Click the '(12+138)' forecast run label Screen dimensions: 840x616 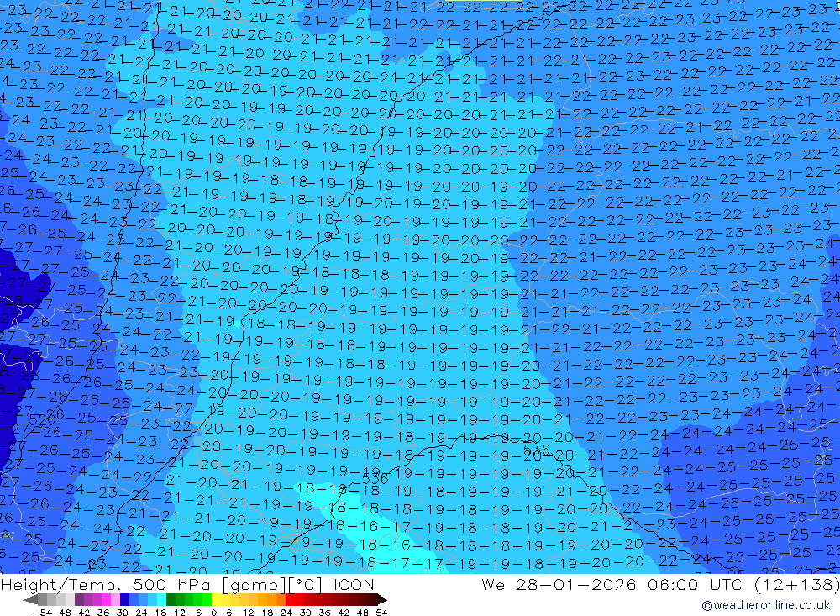tap(796, 584)
